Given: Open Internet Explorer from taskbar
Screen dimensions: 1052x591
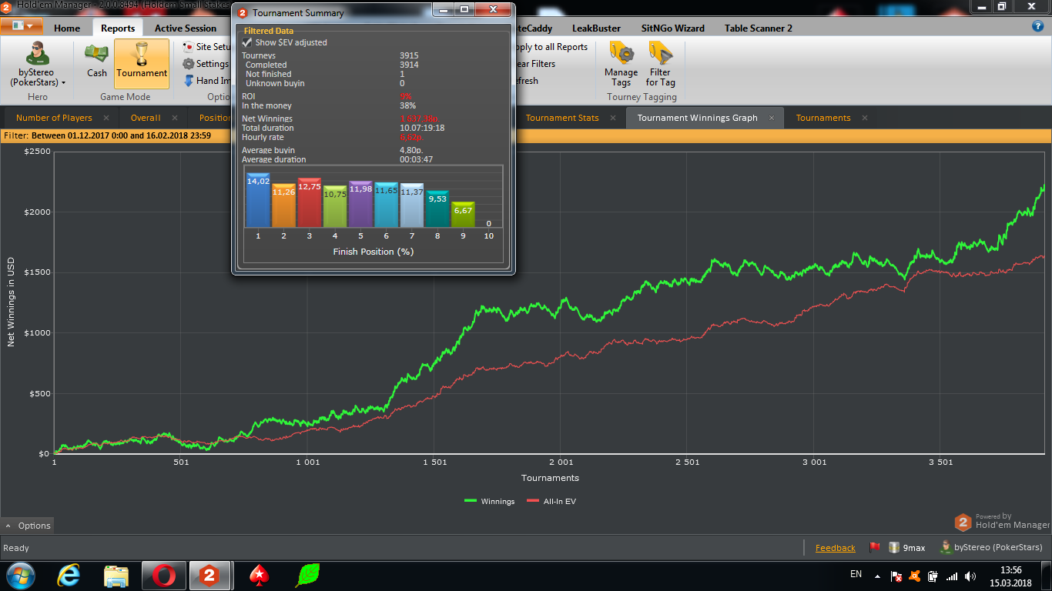Looking at the screenshot, I should (69, 575).
